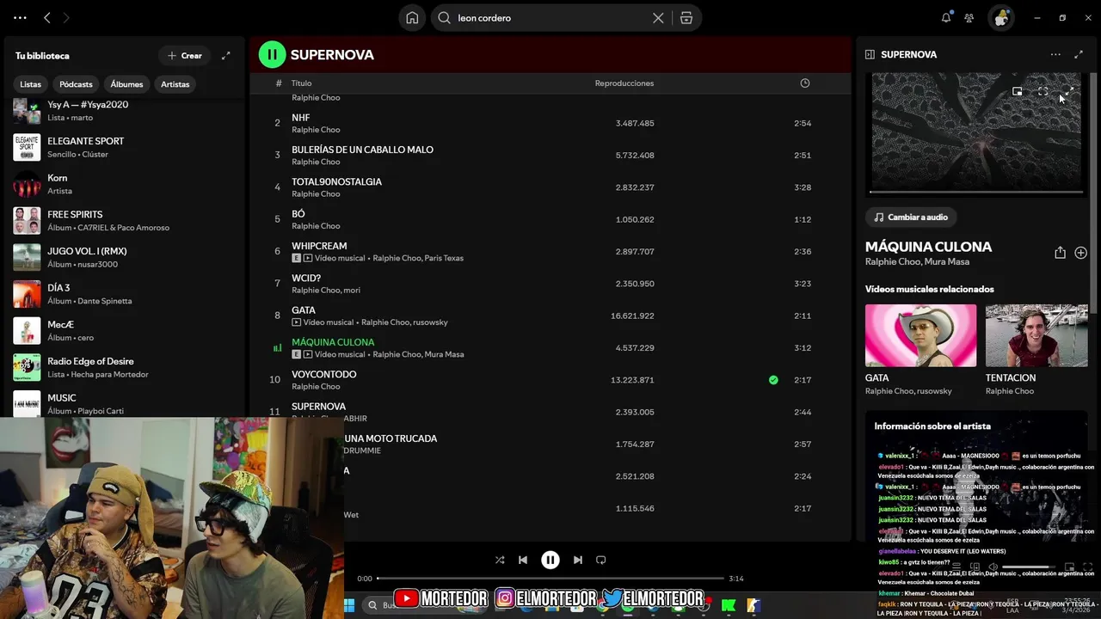Open the notifications bell
Viewport: 1101px width, 619px height.
pyautogui.click(x=946, y=18)
